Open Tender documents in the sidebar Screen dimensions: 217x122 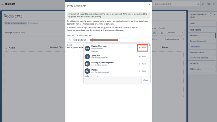202,41
